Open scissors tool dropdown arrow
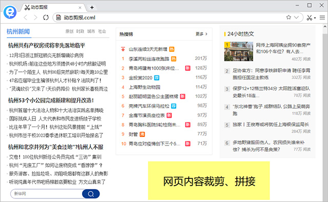The height and width of the screenshot is (202, 328). pyautogui.click(x=315, y=18)
